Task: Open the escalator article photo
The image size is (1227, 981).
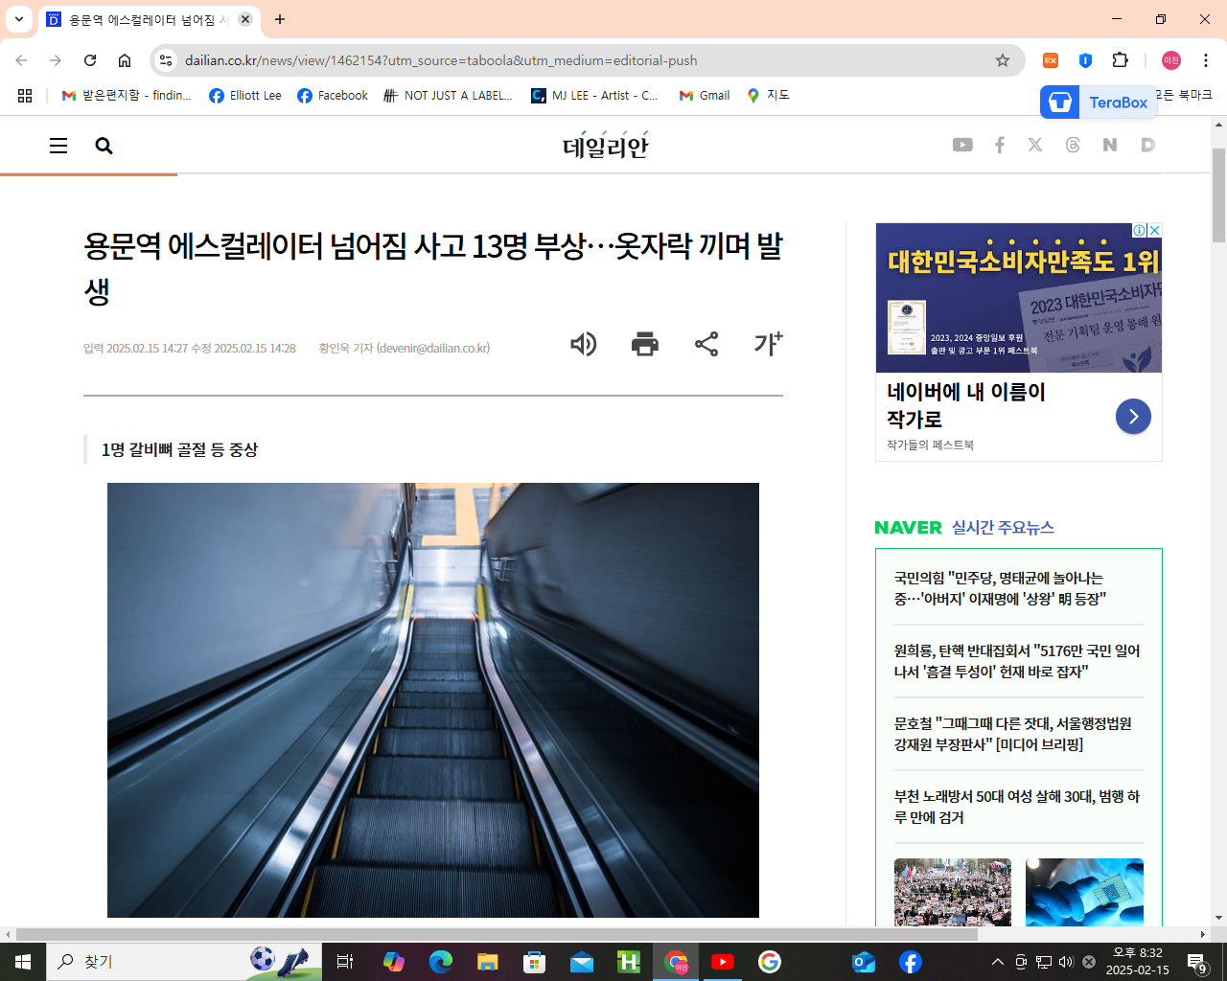Action: (433, 700)
